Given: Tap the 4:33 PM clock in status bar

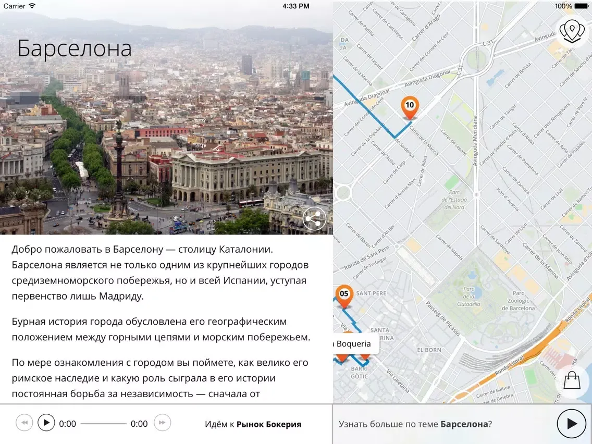Looking at the screenshot, I should [x=295, y=6].
